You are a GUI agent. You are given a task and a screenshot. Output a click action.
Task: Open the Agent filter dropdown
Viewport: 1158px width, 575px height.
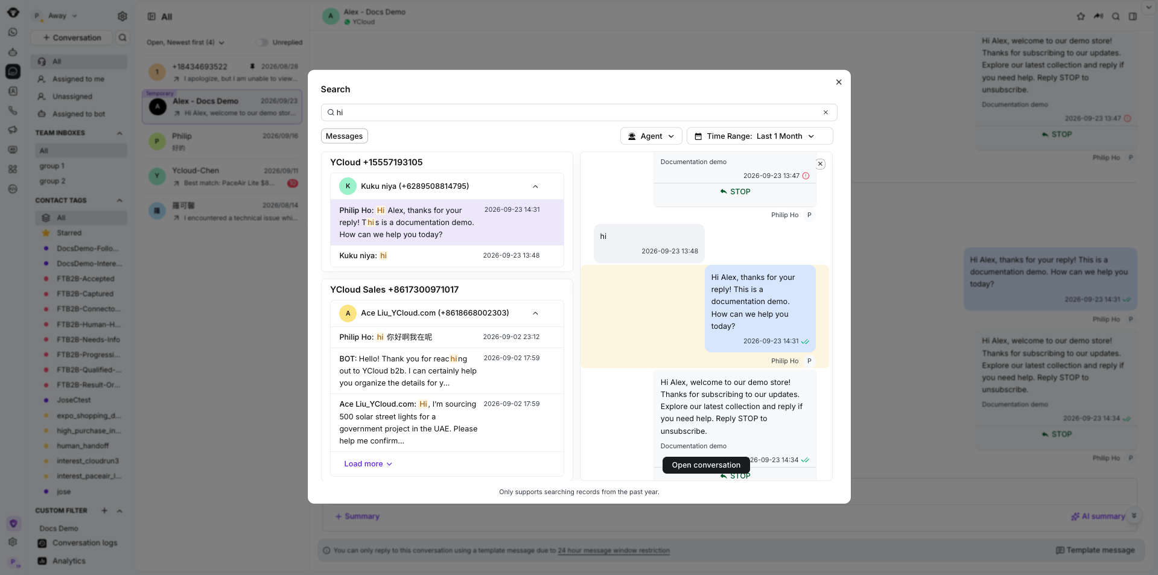coord(651,136)
